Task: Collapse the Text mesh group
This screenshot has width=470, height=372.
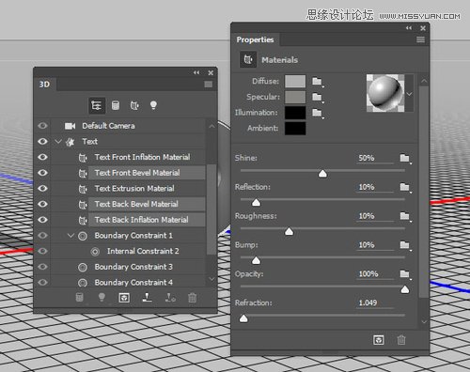Action: point(58,142)
